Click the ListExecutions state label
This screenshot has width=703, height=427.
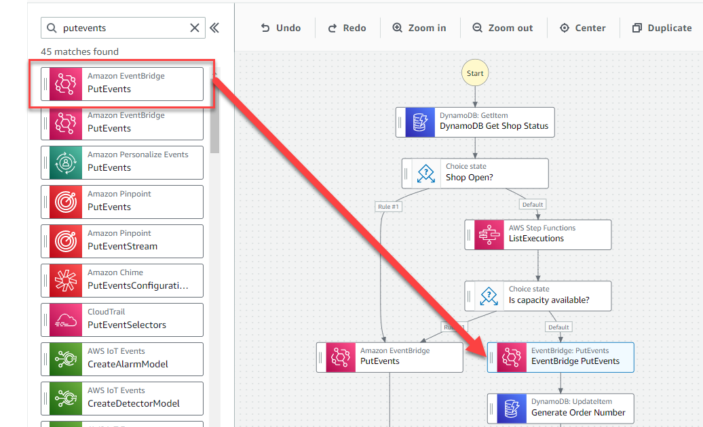click(536, 239)
